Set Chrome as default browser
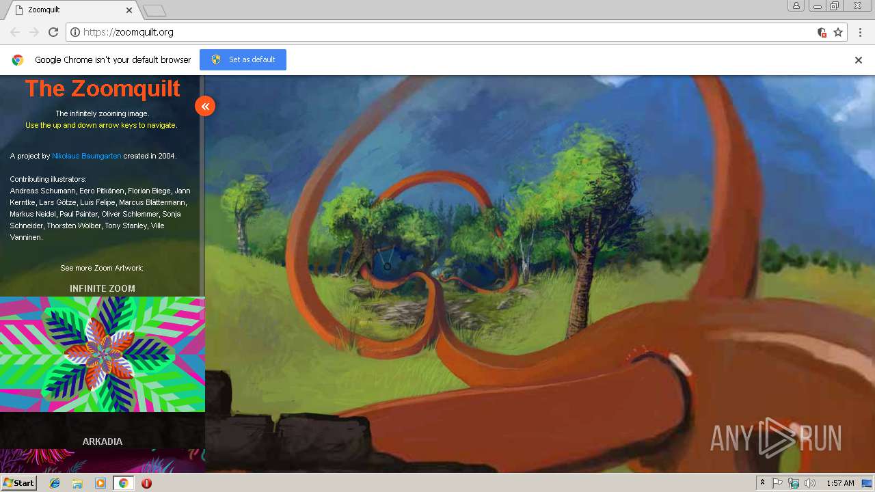Screen dimensions: 875x492 [x=243, y=59]
